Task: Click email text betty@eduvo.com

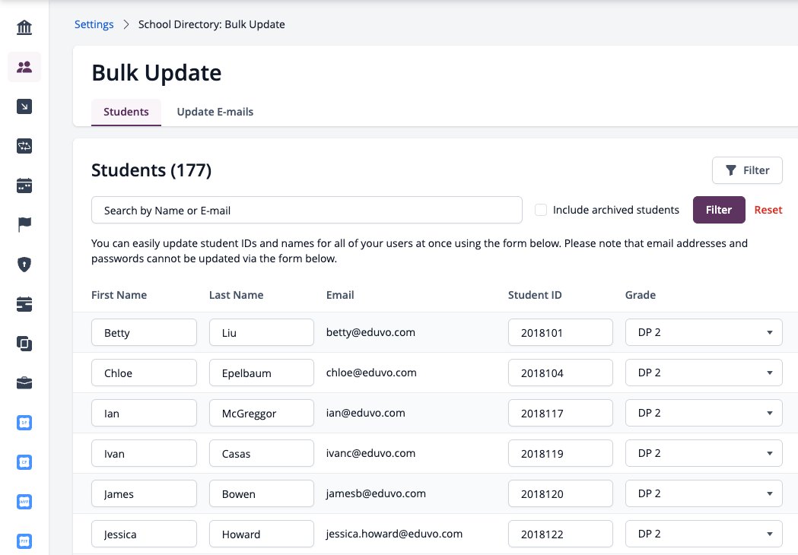Action: click(370, 332)
